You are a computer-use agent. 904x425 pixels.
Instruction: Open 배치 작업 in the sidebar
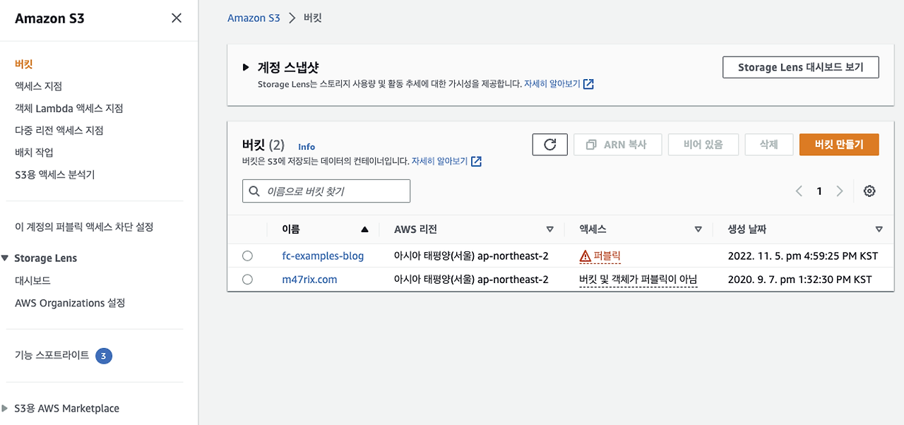34,152
